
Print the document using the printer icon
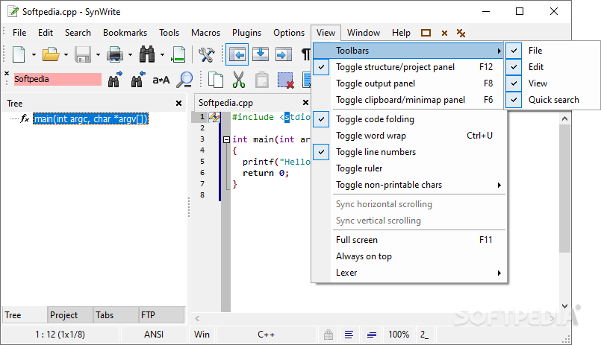coord(115,54)
